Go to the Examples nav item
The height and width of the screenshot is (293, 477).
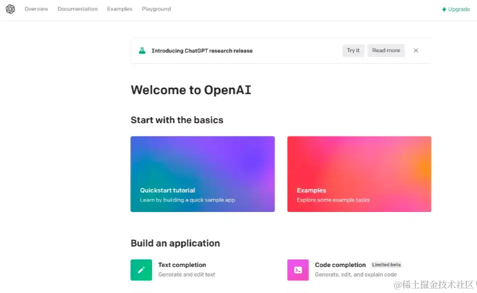point(120,9)
